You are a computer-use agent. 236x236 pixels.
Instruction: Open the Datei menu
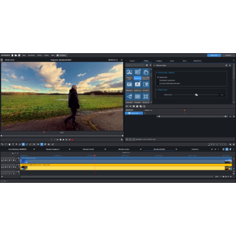pos(24,55)
